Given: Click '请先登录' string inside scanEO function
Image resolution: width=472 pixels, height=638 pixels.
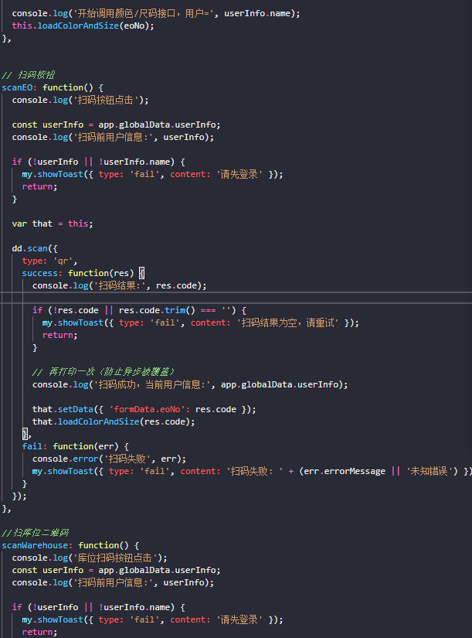Looking at the screenshot, I should pyautogui.click(x=239, y=174).
